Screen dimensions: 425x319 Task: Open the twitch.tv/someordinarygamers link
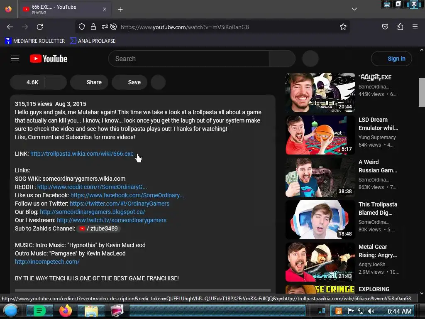tap(112, 220)
